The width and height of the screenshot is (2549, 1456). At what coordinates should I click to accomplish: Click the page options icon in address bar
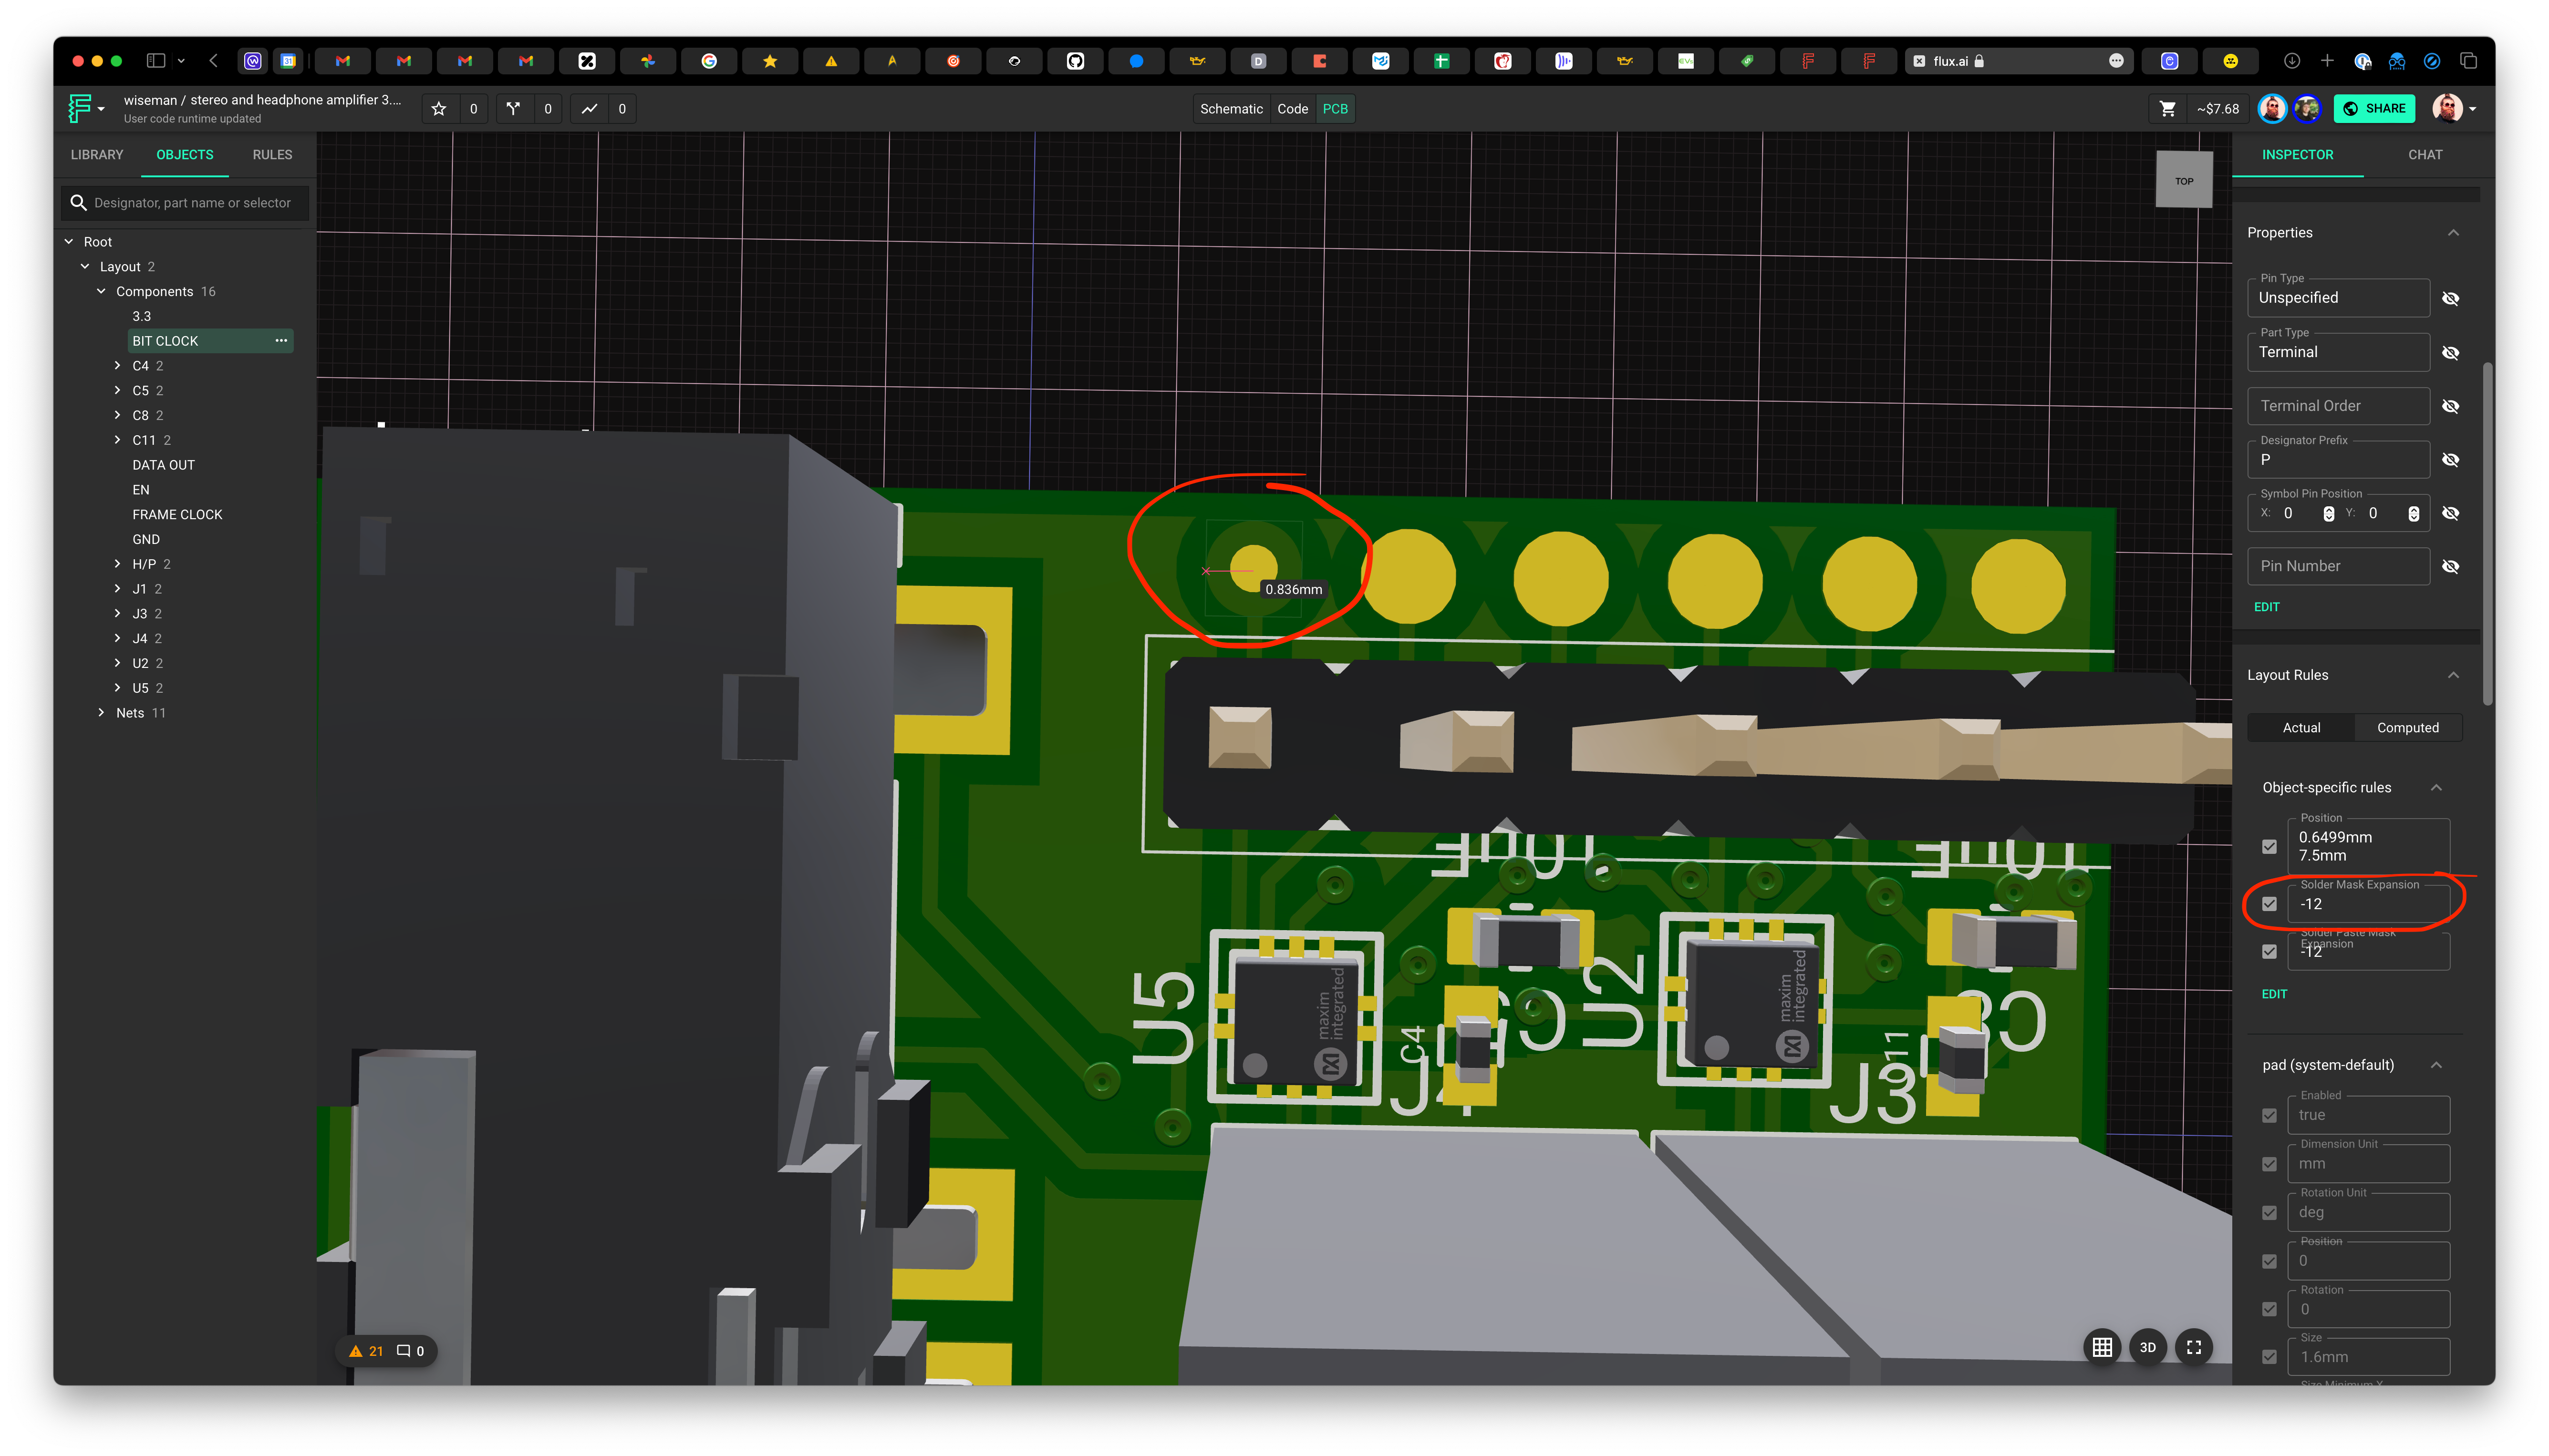(x=2115, y=61)
